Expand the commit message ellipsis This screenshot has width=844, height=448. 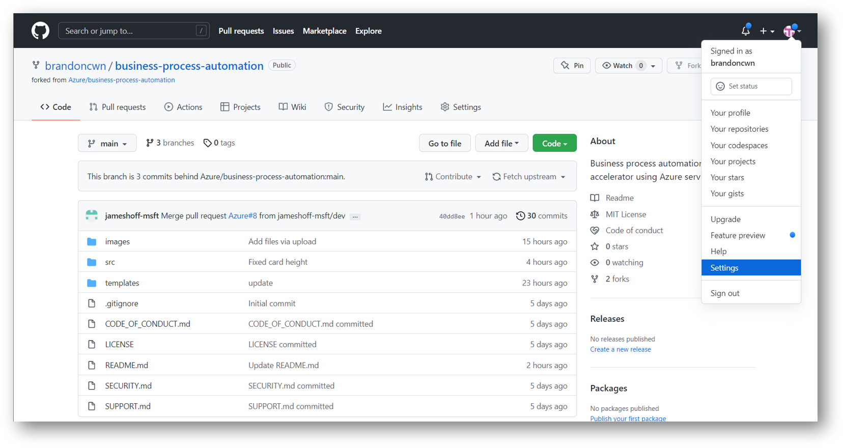pos(355,216)
